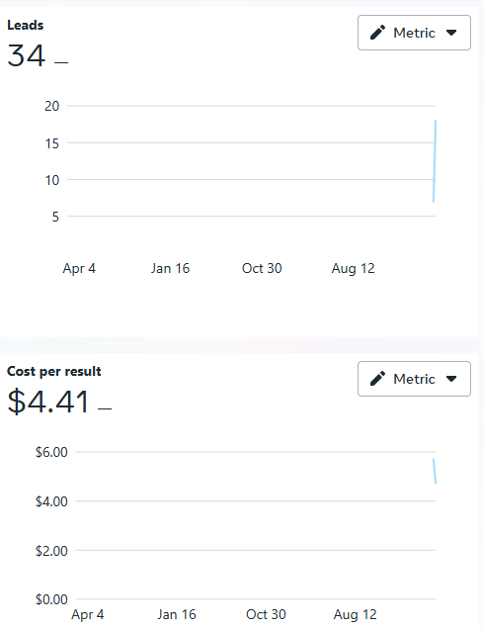The width and height of the screenshot is (484, 630).
Task: Click Jan 16 label on Leads chart axis
Action: [x=170, y=268]
